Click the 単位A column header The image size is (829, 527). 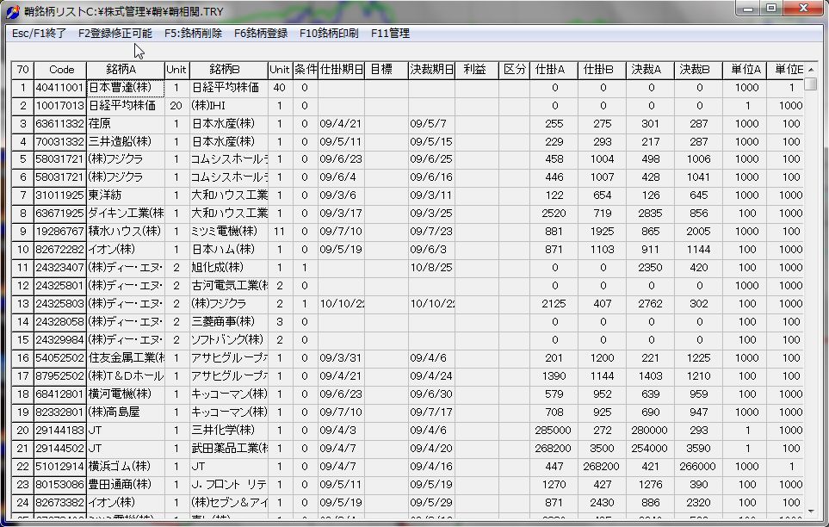click(x=745, y=70)
